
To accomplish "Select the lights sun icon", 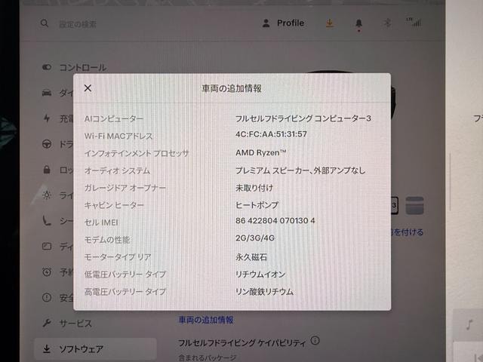I will pyautogui.click(x=47, y=195).
